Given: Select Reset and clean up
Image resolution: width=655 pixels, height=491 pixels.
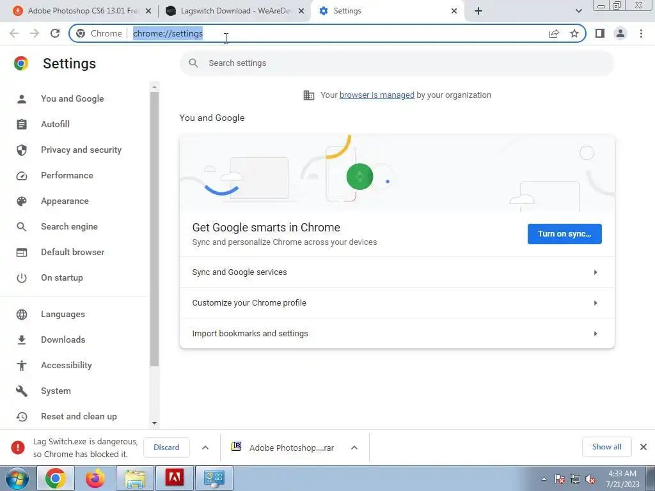Looking at the screenshot, I should click(x=79, y=416).
